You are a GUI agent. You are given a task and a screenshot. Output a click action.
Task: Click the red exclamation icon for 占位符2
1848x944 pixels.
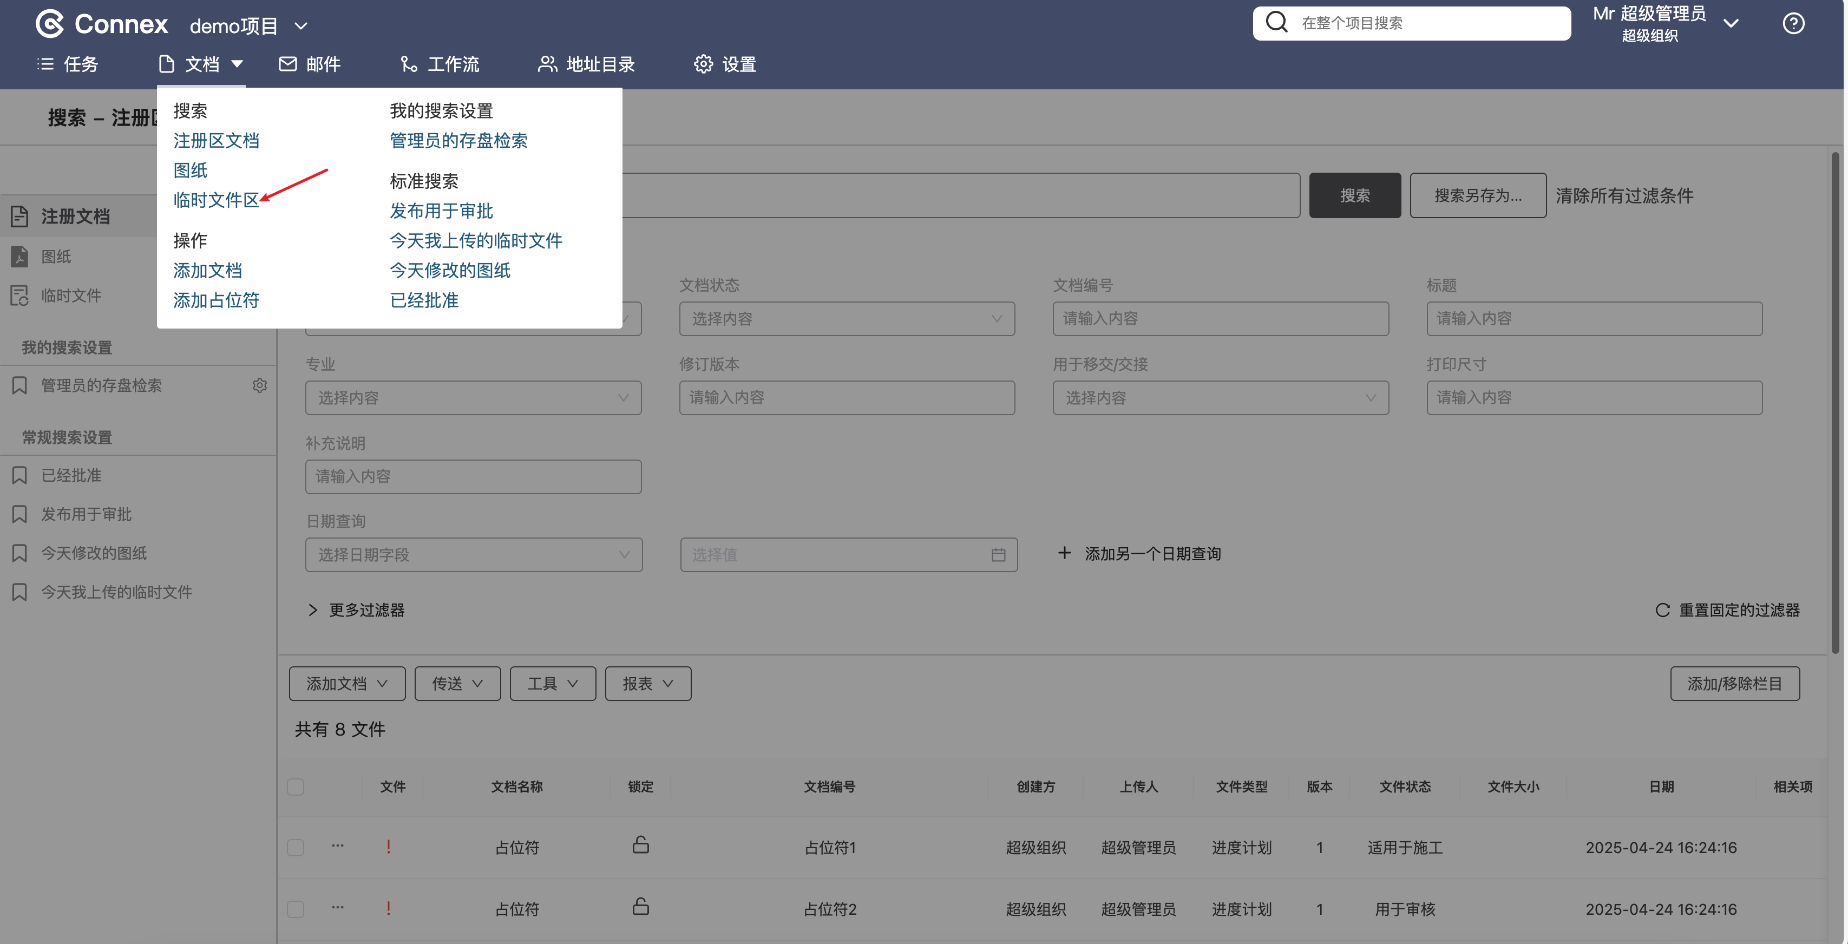click(x=388, y=908)
